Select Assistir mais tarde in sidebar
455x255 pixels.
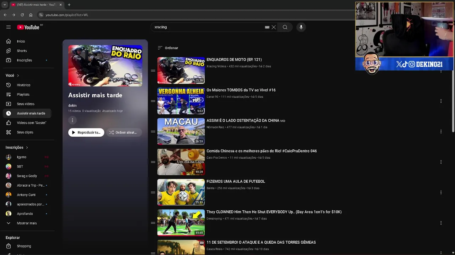pyautogui.click(x=28, y=113)
